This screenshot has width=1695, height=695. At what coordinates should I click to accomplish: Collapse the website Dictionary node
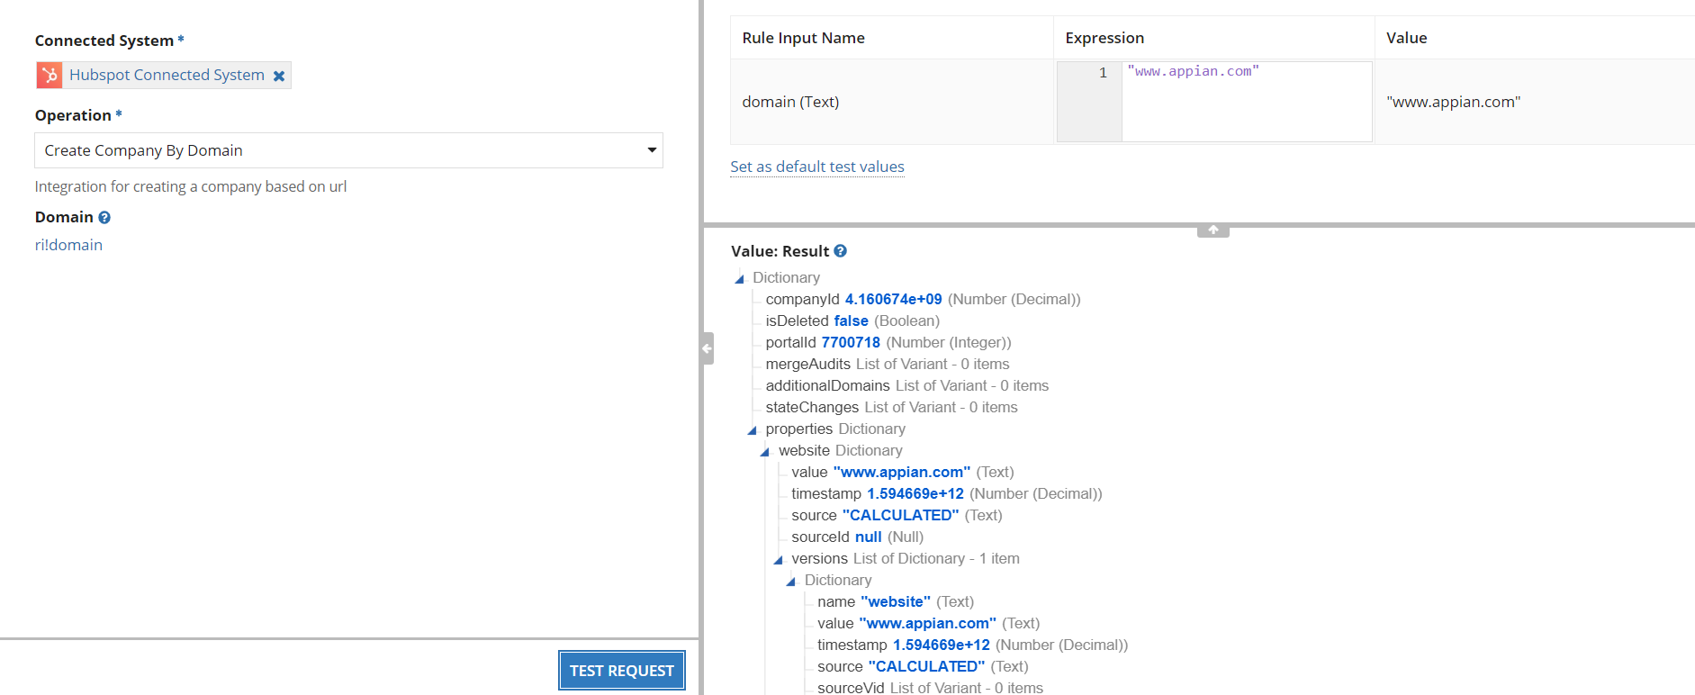click(765, 452)
